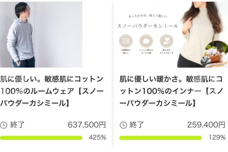Viewport: 228px width, 152px height.
Task: Click the 259,400円 raised amount
Action: click(x=206, y=125)
